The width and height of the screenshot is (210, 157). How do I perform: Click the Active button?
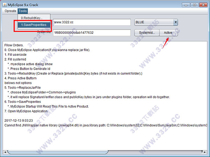[x=168, y=33]
